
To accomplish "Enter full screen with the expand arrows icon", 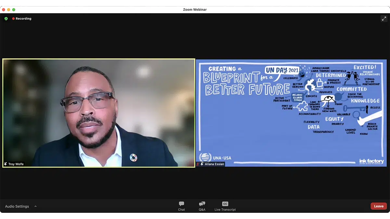I will click(x=384, y=18).
